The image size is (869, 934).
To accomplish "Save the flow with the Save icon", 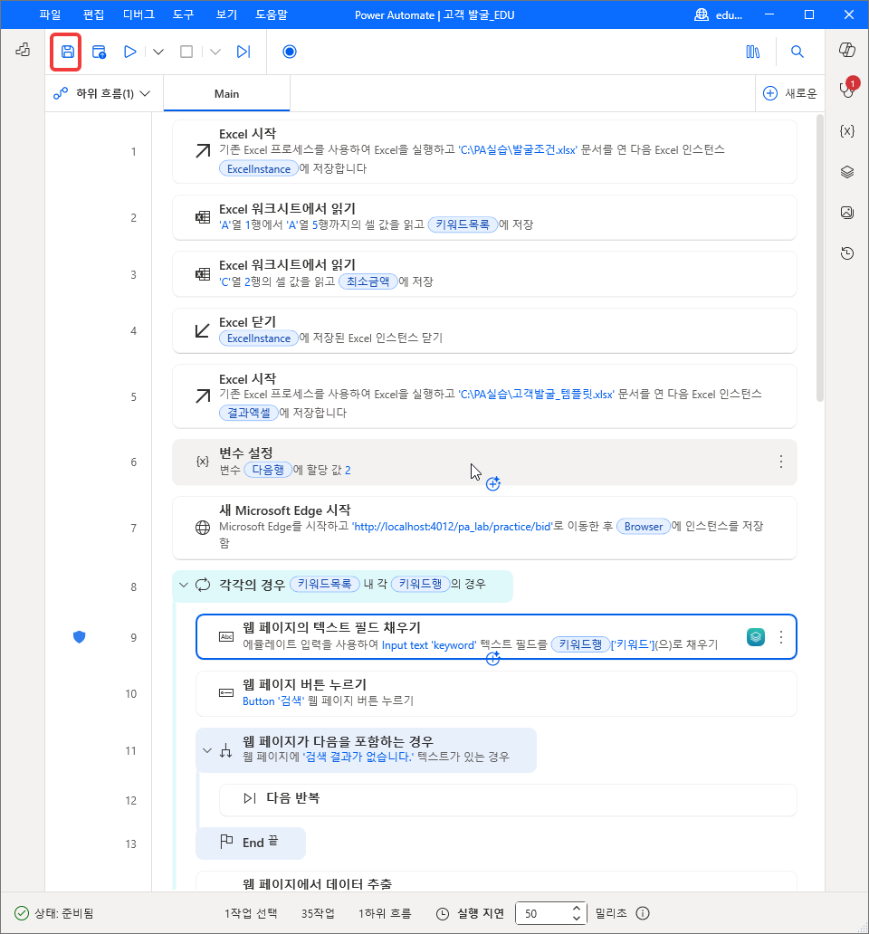I will (67, 52).
